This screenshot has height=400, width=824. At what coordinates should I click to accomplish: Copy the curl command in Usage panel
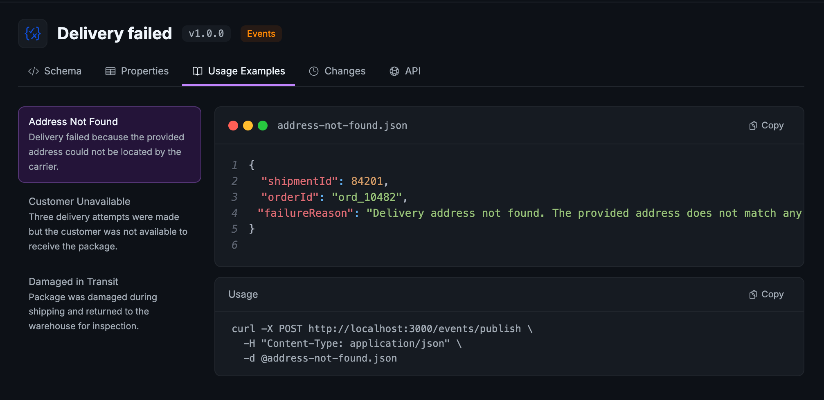(766, 294)
